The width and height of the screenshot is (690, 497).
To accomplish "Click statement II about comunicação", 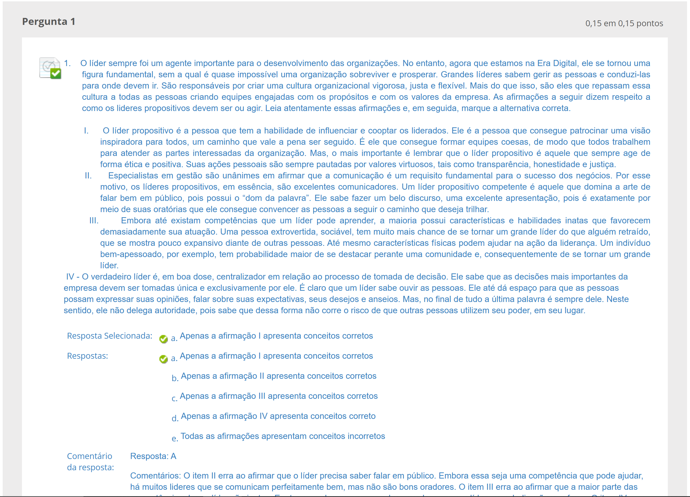I will pos(375,192).
